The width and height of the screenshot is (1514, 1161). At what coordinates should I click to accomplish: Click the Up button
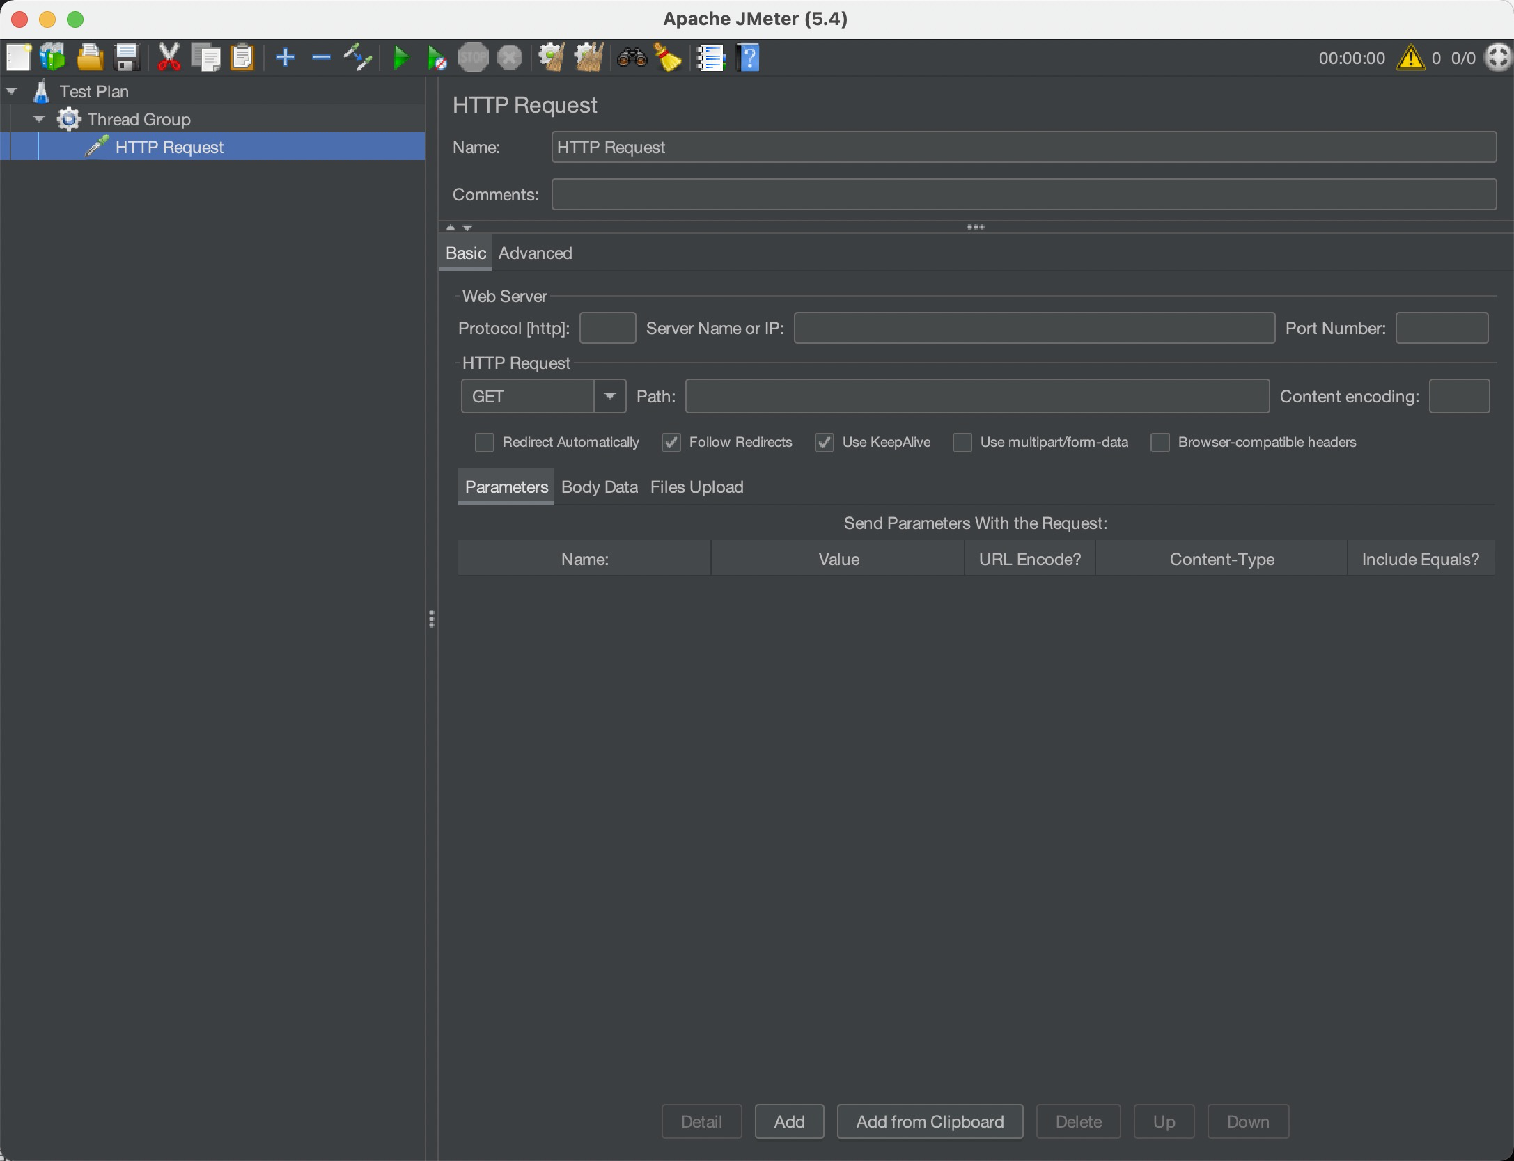pos(1164,1121)
